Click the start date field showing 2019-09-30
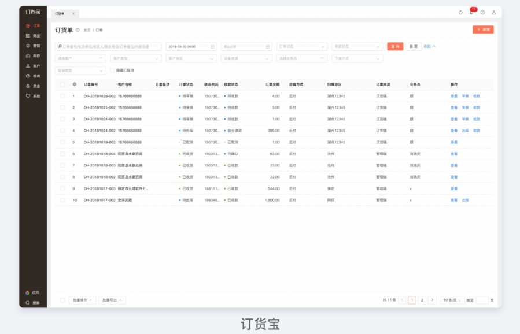520x334 pixels. tap(191, 47)
